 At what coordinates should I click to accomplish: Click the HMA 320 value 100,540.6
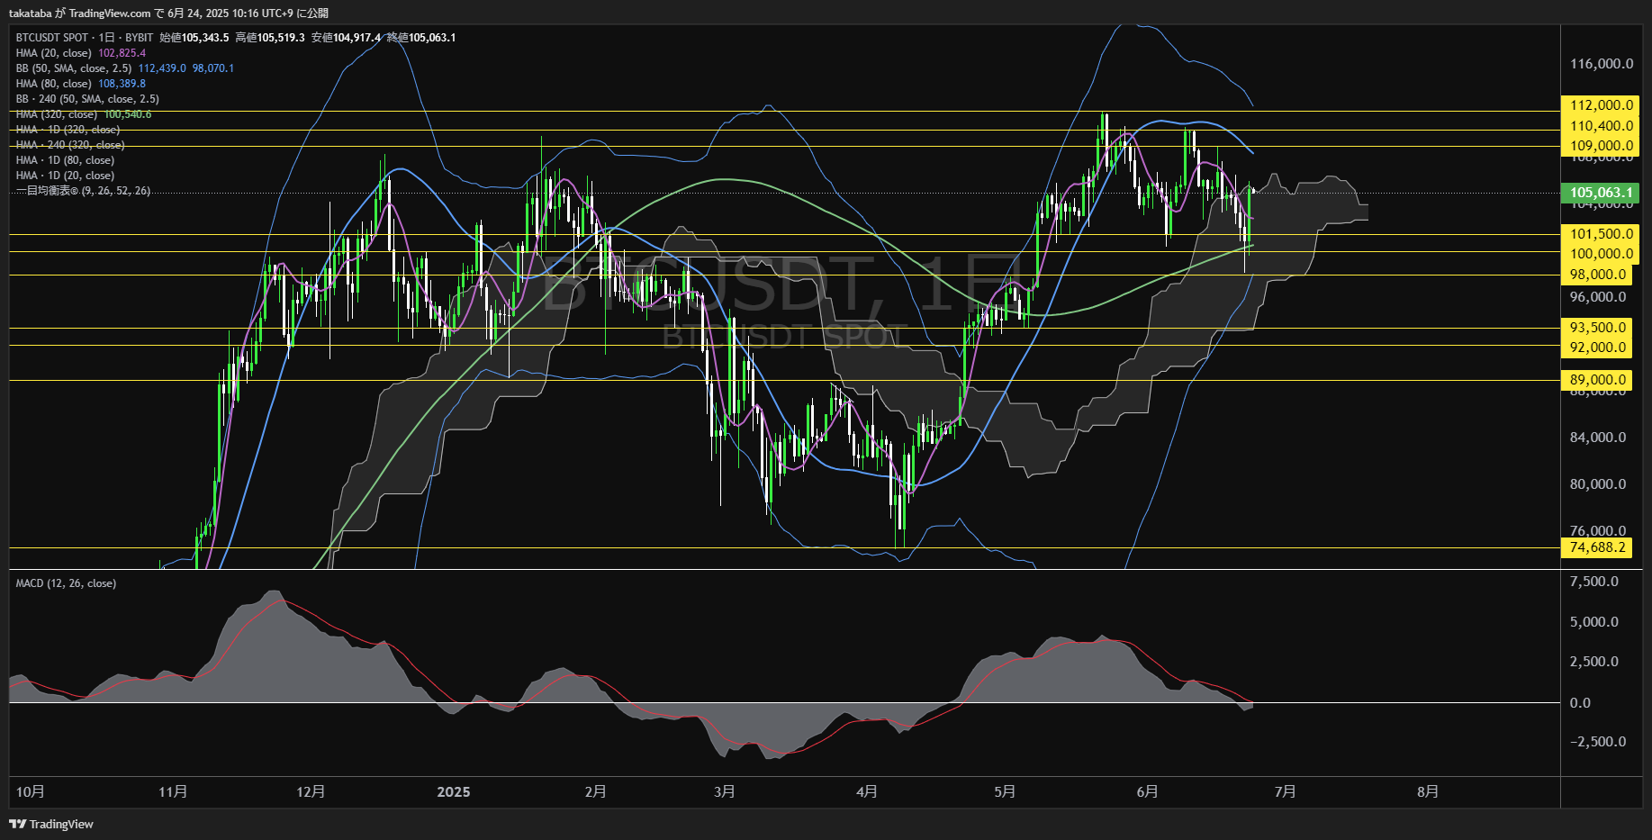tap(128, 114)
